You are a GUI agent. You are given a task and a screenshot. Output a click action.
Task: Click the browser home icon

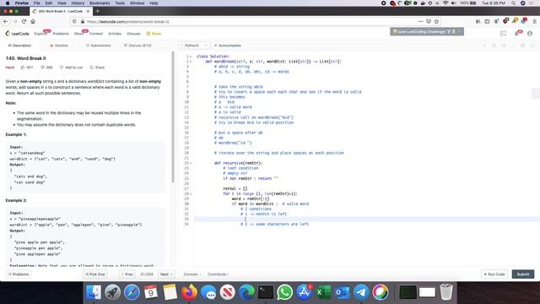(33, 21)
